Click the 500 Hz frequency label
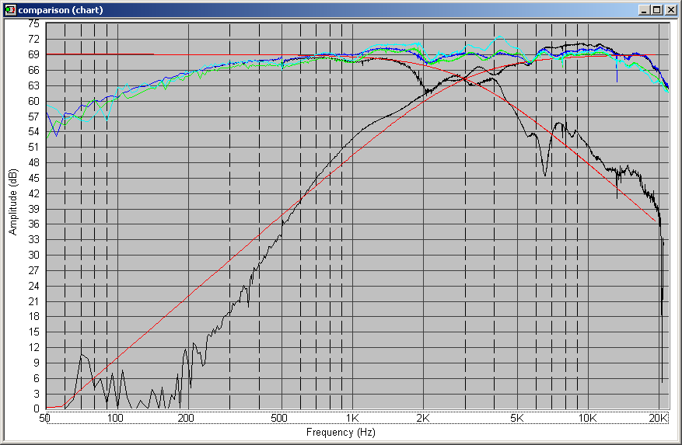 [x=279, y=418]
